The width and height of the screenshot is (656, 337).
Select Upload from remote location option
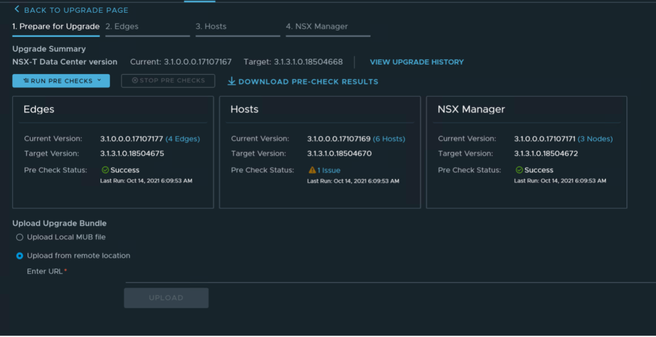coord(19,256)
